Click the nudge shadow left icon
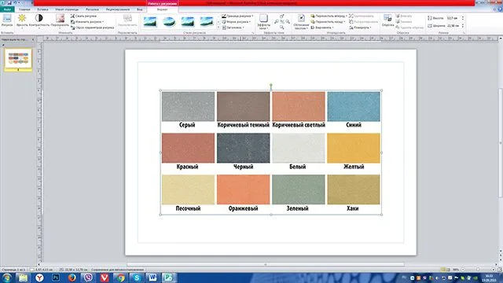 tap(276, 22)
